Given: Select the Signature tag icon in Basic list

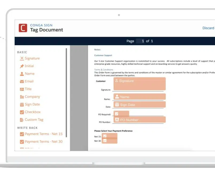Looking at the screenshot, I should (x=22, y=59).
